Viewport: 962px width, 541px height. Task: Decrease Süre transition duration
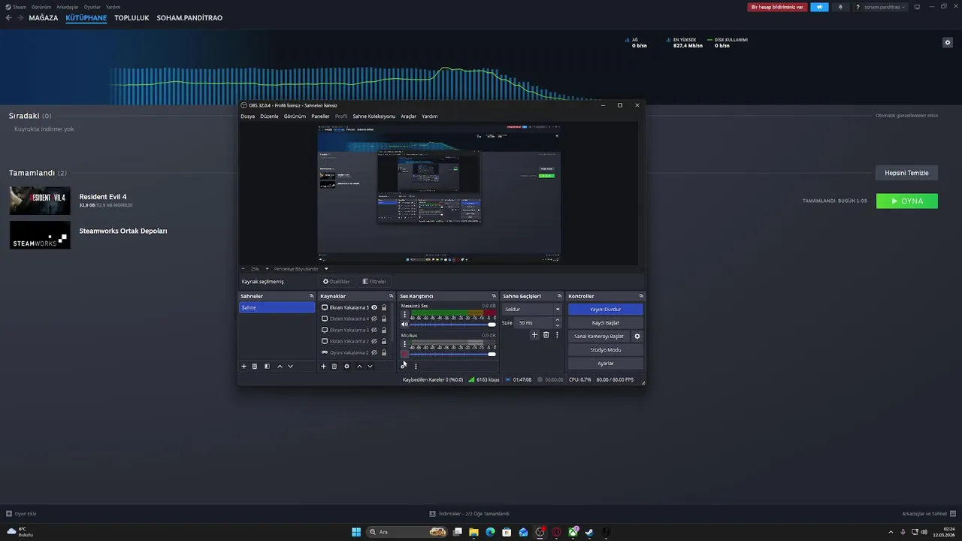[x=557, y=325]
